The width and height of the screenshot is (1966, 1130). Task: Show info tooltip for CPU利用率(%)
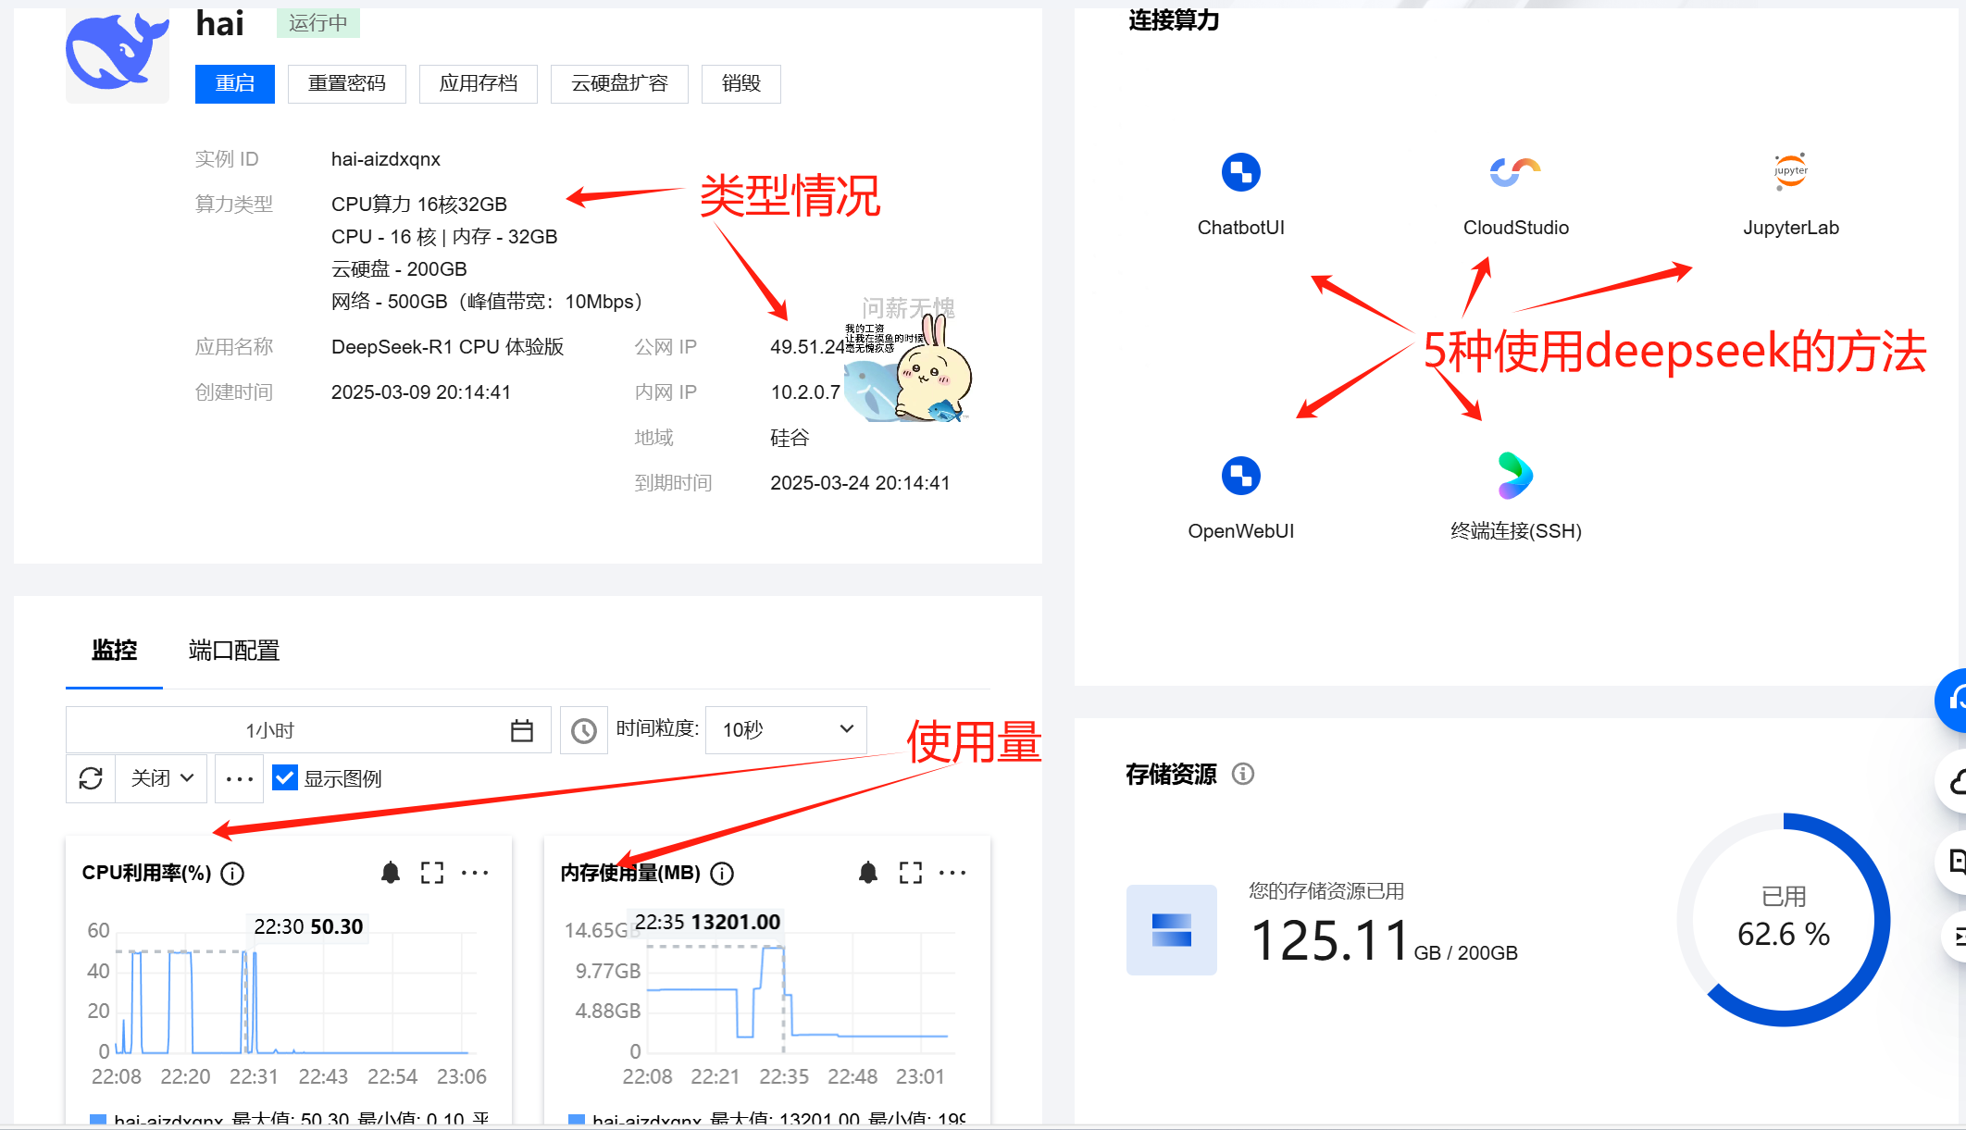232,874
